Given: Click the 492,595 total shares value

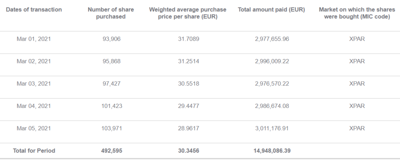Looking at the screenshot, I should point(112,151).
